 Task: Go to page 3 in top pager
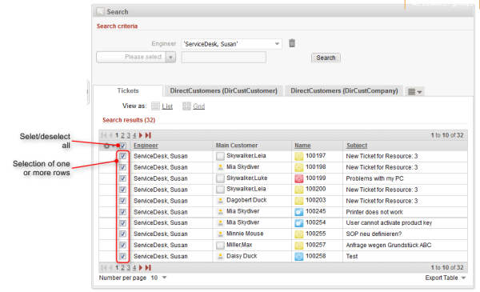[128, 135]
